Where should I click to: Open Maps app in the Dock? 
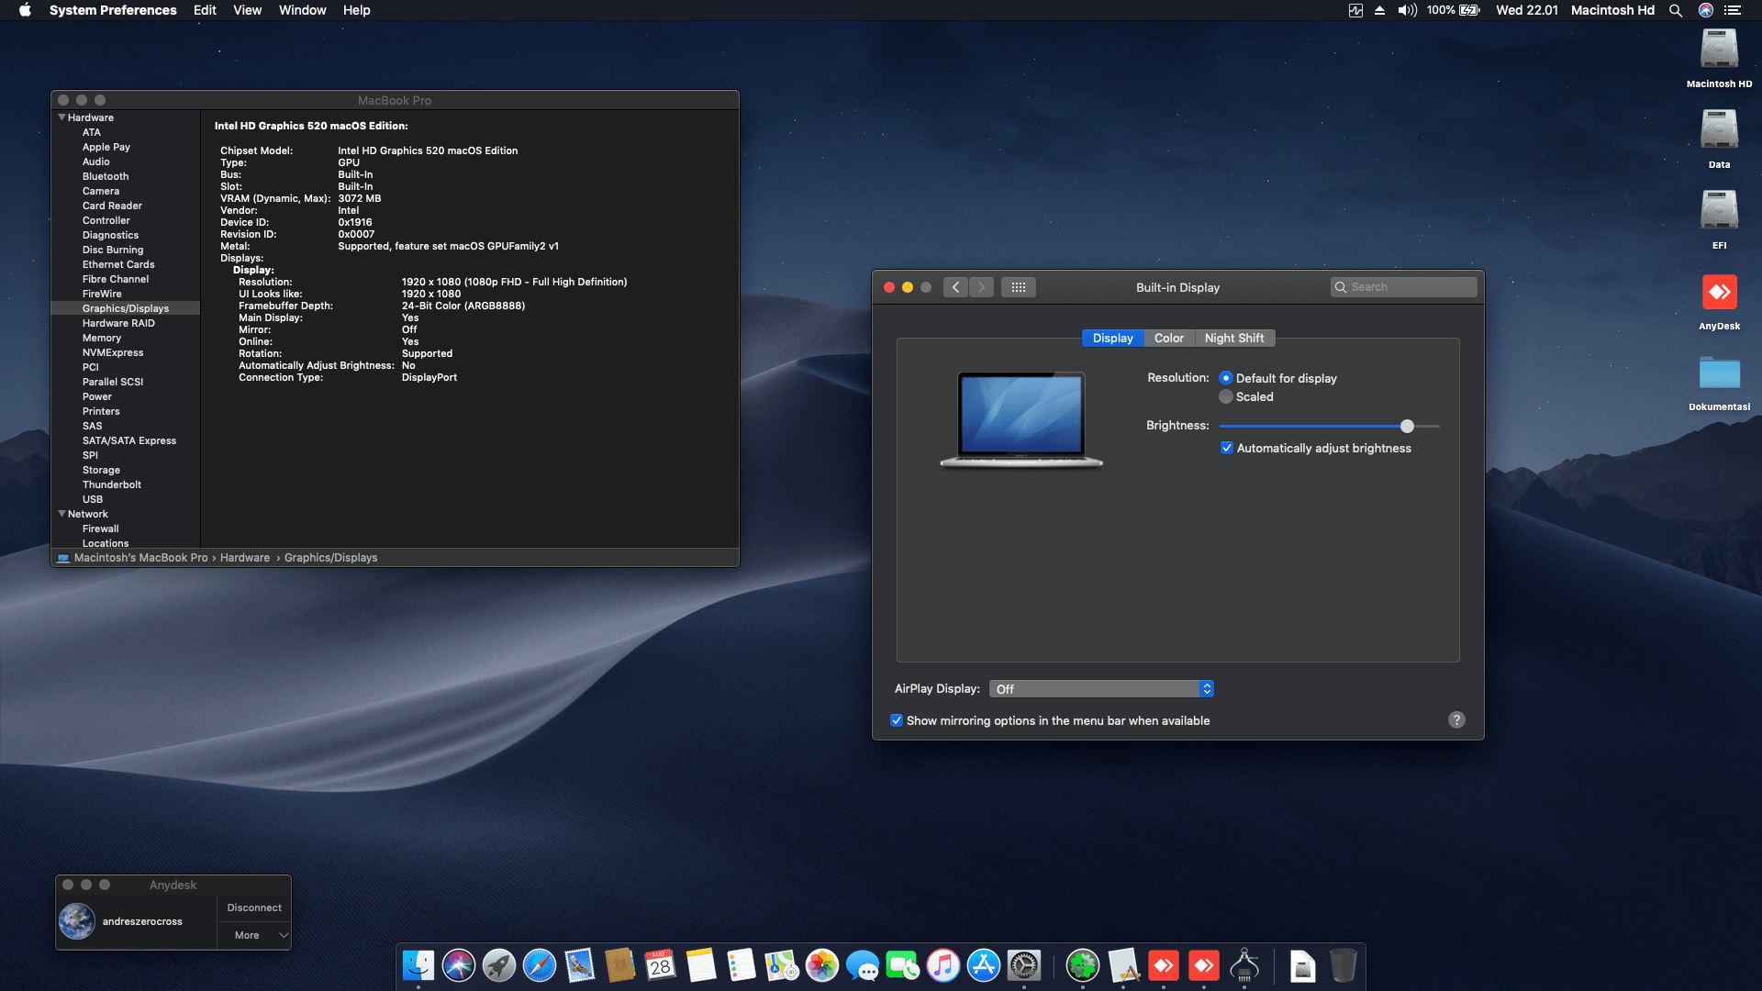point(782,965)
